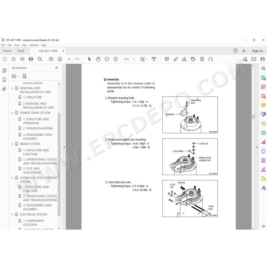Screen dimensions: 267x267
Task: Click the read mode keyboard icon
Action: point(154,59)
